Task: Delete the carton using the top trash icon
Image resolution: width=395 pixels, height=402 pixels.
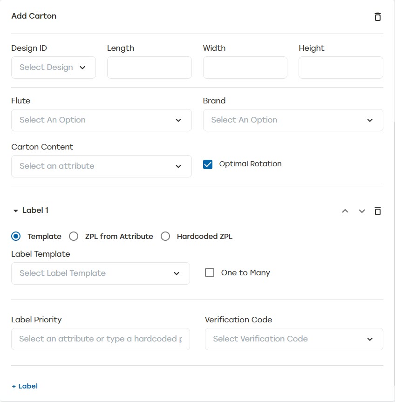Action: 377,17
